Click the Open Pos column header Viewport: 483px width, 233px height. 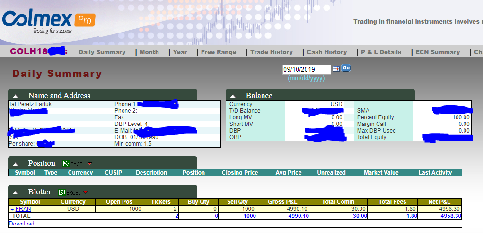coord(119,202)
